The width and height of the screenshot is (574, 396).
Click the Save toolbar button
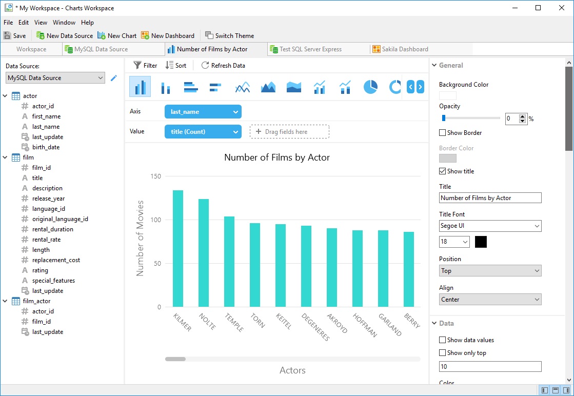15,35
